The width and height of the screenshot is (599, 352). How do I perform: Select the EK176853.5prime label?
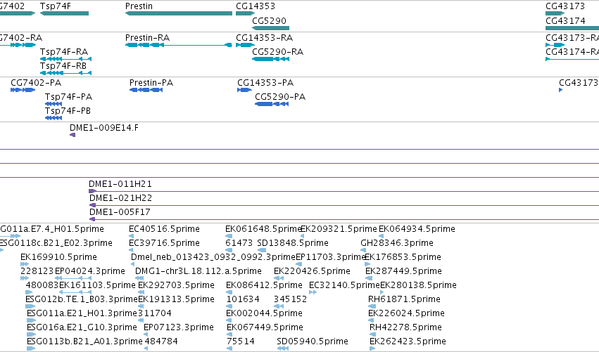click(x=403, y=257)
